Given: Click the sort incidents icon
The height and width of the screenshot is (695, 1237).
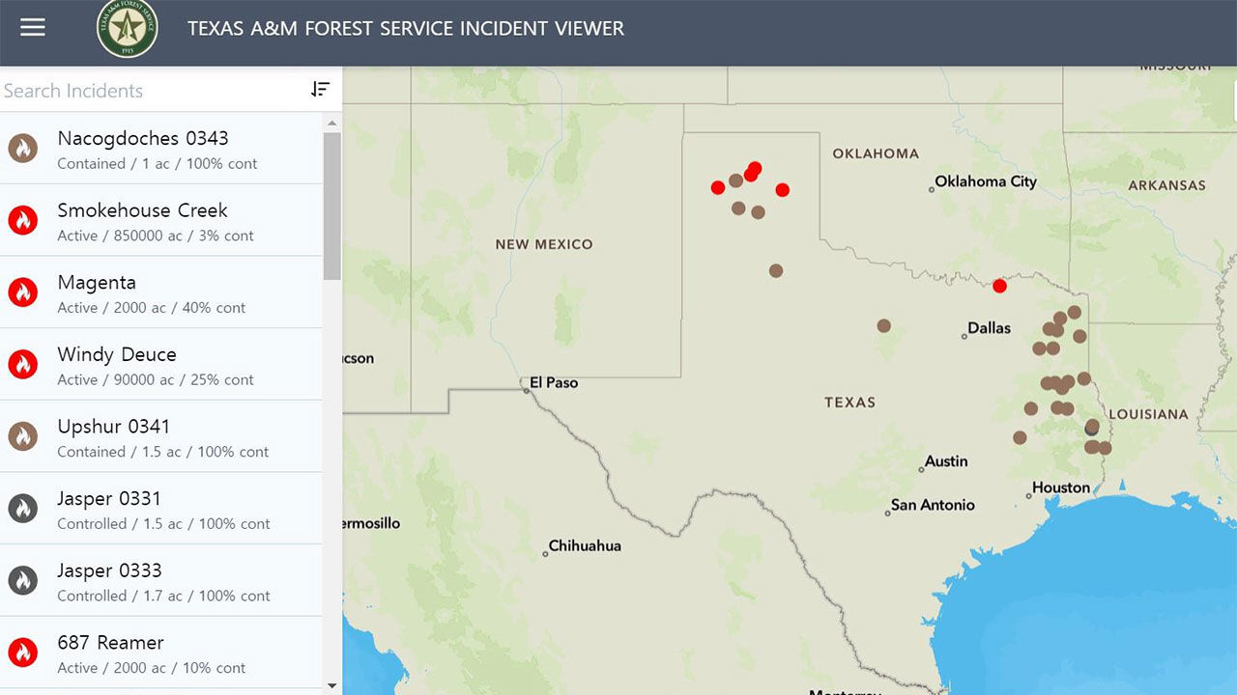Looking at the screenshot, I should pyautogui.click(x=320, y=90).
